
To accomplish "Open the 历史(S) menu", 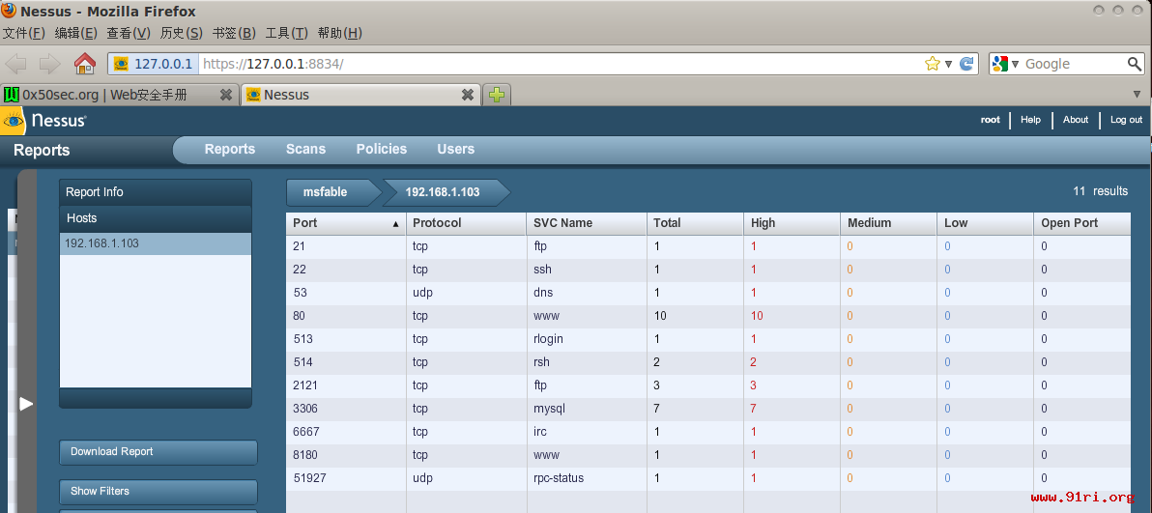I will pos(182,33).
